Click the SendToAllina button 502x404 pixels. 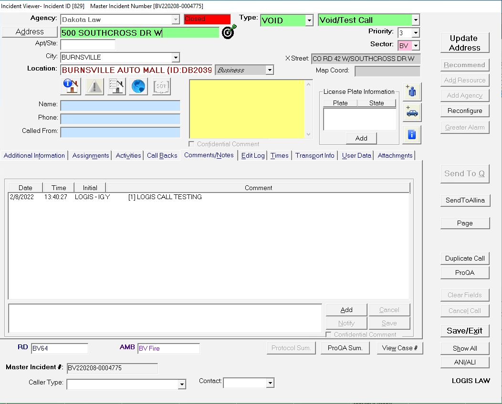tap(465, 200)
